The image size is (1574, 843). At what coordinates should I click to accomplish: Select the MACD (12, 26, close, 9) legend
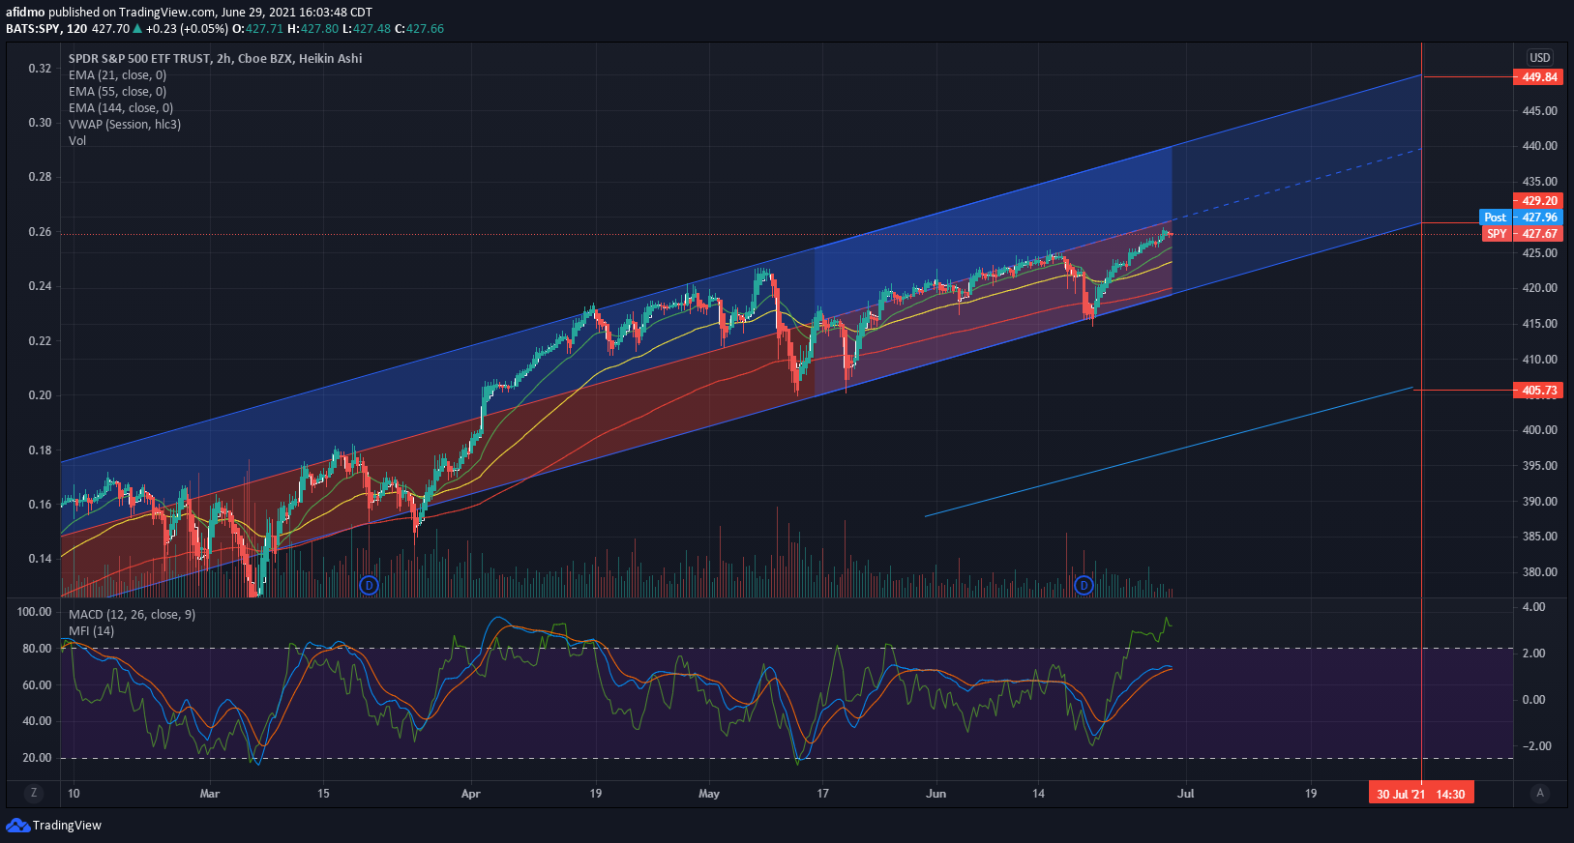(132, 614)
